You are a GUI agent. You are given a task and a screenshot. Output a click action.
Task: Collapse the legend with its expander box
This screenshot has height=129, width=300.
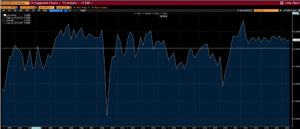click(x=2, y=15)
